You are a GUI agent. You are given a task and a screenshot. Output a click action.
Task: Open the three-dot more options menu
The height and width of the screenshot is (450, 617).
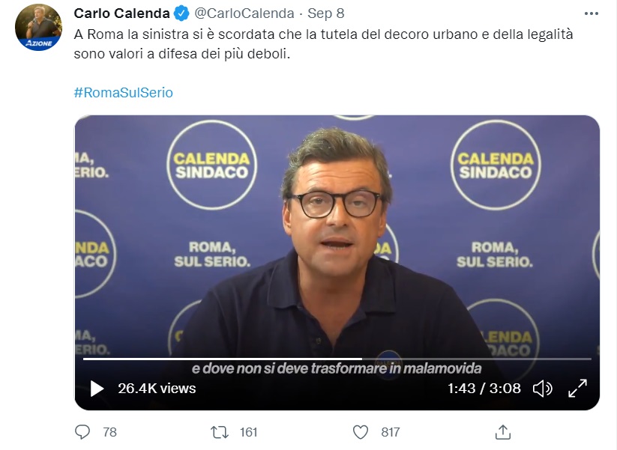tap(591, 13)
